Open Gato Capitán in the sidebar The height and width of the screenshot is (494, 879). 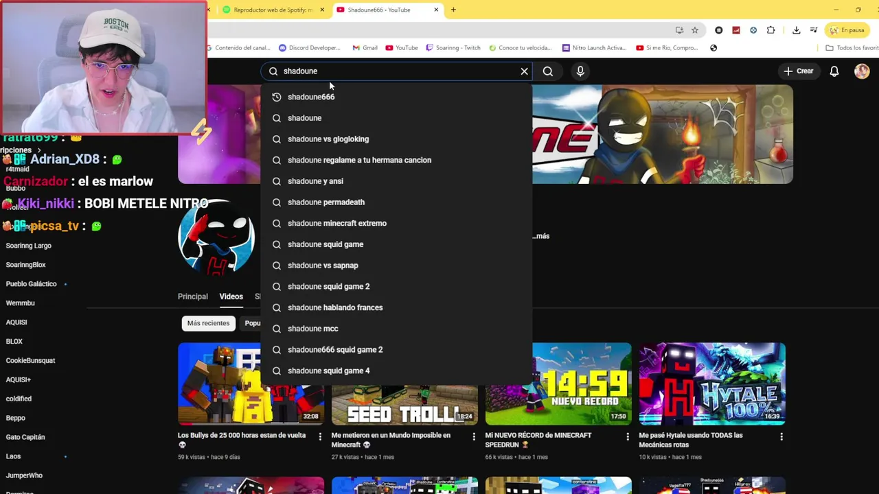pos(25,437)
